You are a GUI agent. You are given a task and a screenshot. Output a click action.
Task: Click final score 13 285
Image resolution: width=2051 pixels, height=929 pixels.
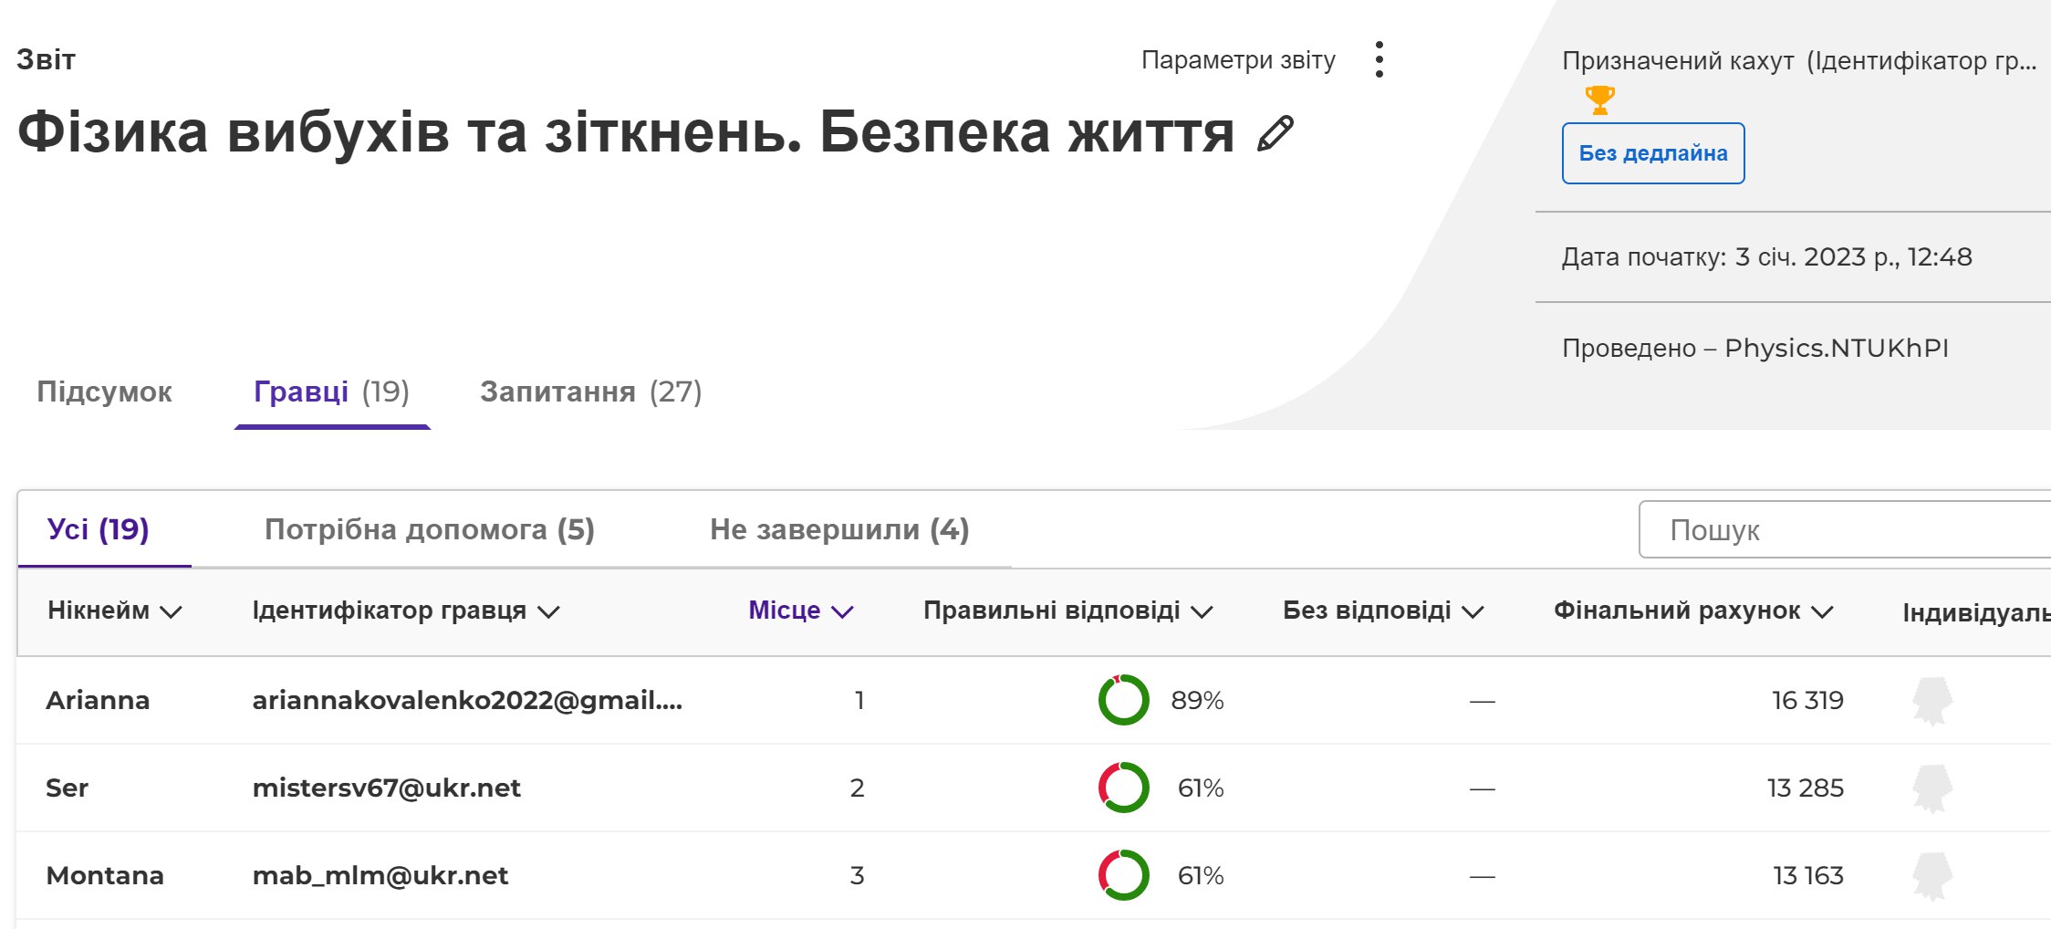click(x=1805, y=788)
